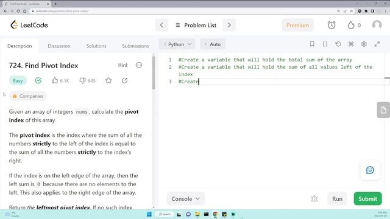The width and height of the screenshot is (390, 219).
Task: Click the Easy difficulty tag
Action: coord(18,81)
